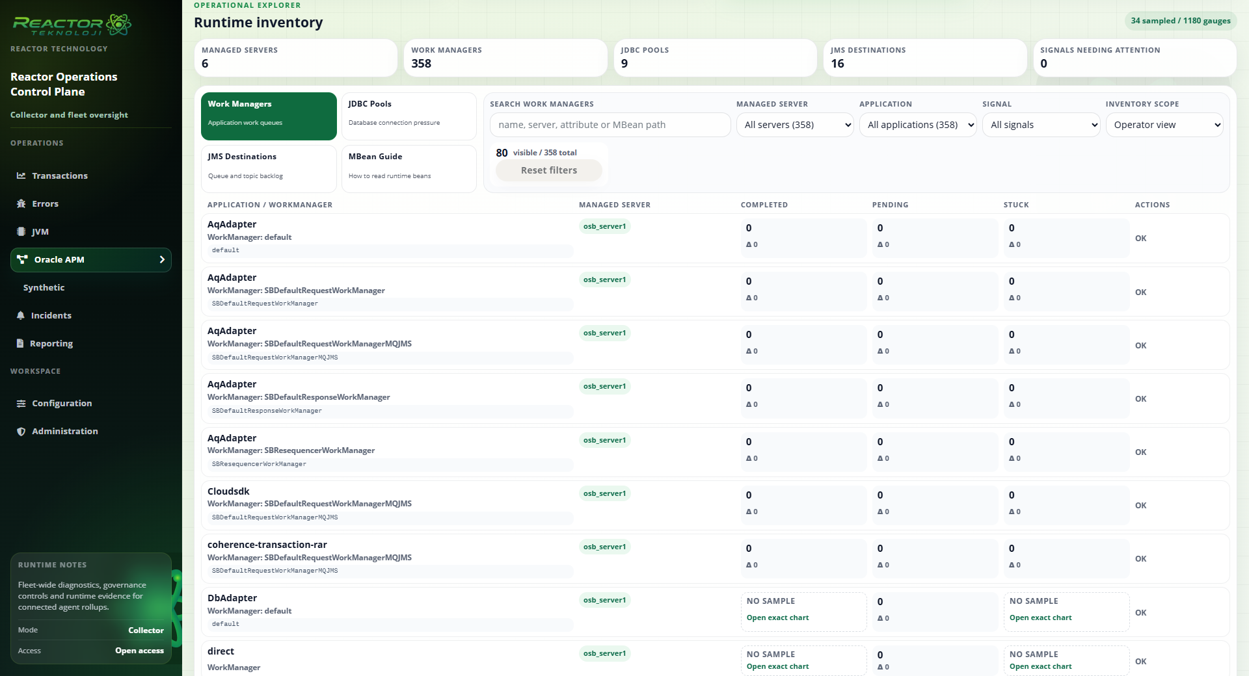The image size is (1249, 676).
Task: Select the coherence-transaction-rar application name
Action: click(x=267, y=545)
